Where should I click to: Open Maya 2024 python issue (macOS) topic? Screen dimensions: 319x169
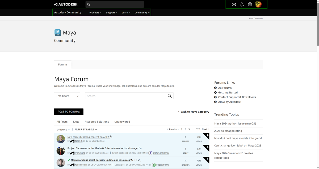235,123
